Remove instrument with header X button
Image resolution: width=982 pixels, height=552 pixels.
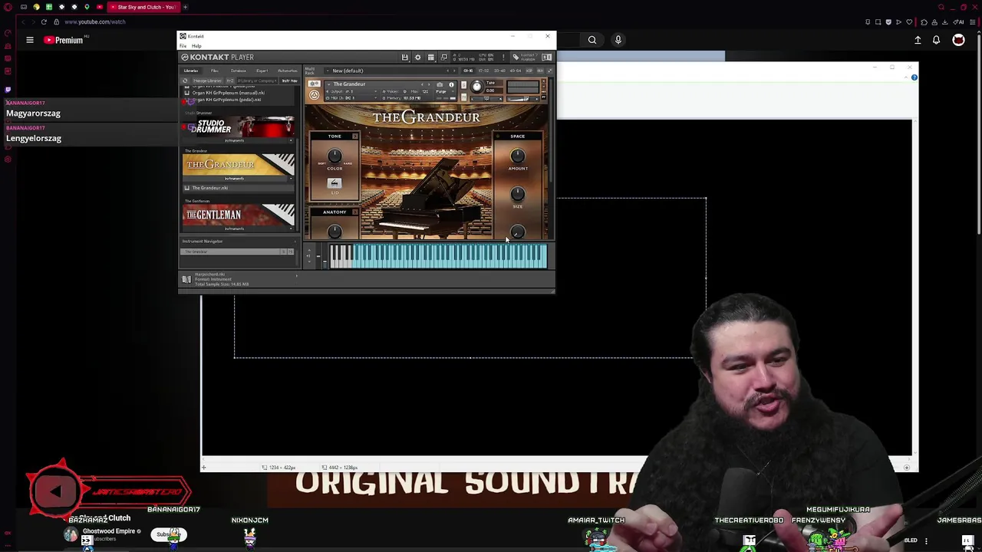[x=543, y=81]
